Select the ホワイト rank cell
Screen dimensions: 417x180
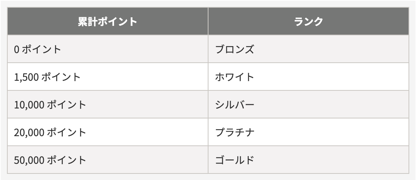coord(235,77)
